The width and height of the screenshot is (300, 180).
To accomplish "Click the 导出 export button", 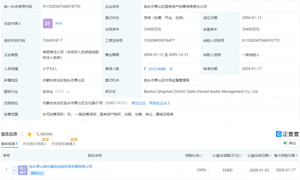I will 290,143.
